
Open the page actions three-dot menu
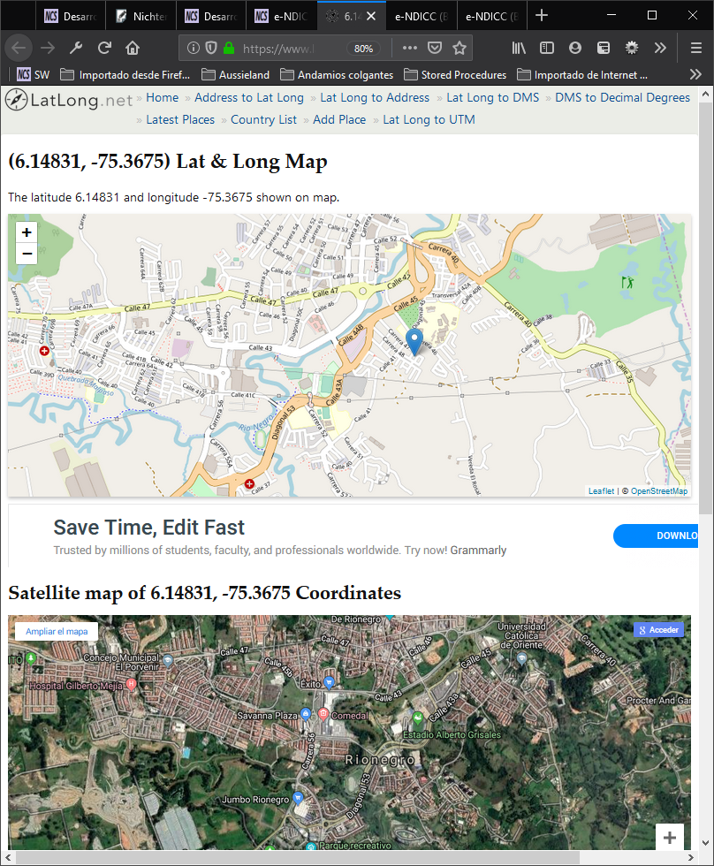tap(409, 48)
